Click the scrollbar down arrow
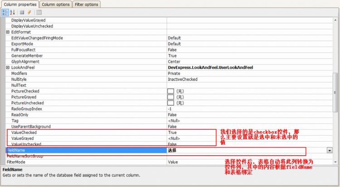This screenshot has width=340, height=187. [335, 162]
